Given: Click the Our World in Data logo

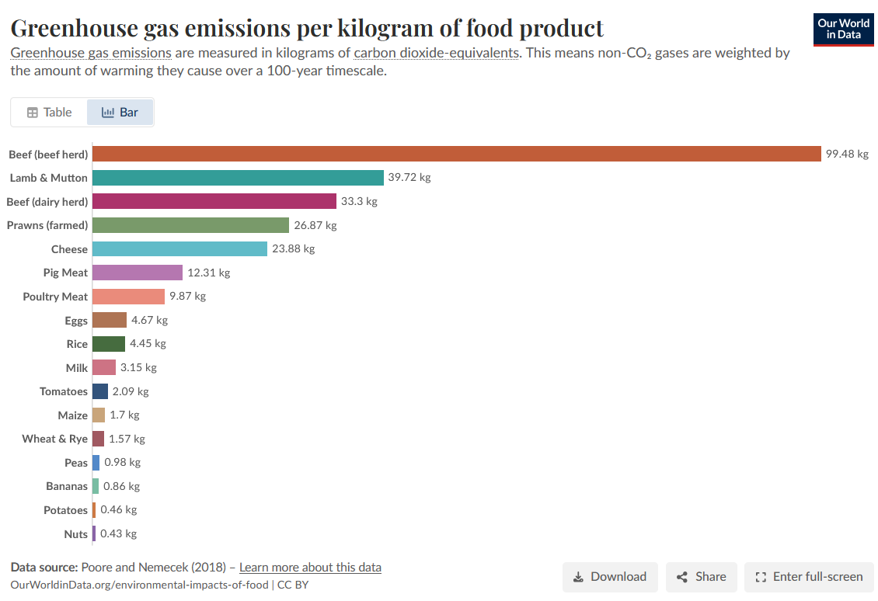Looking at the screenshot, I should click(x=843, y=30).
